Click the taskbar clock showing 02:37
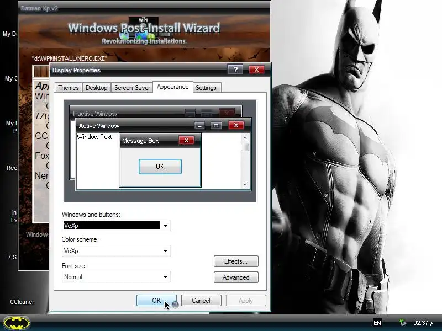 tap(423, 323)
